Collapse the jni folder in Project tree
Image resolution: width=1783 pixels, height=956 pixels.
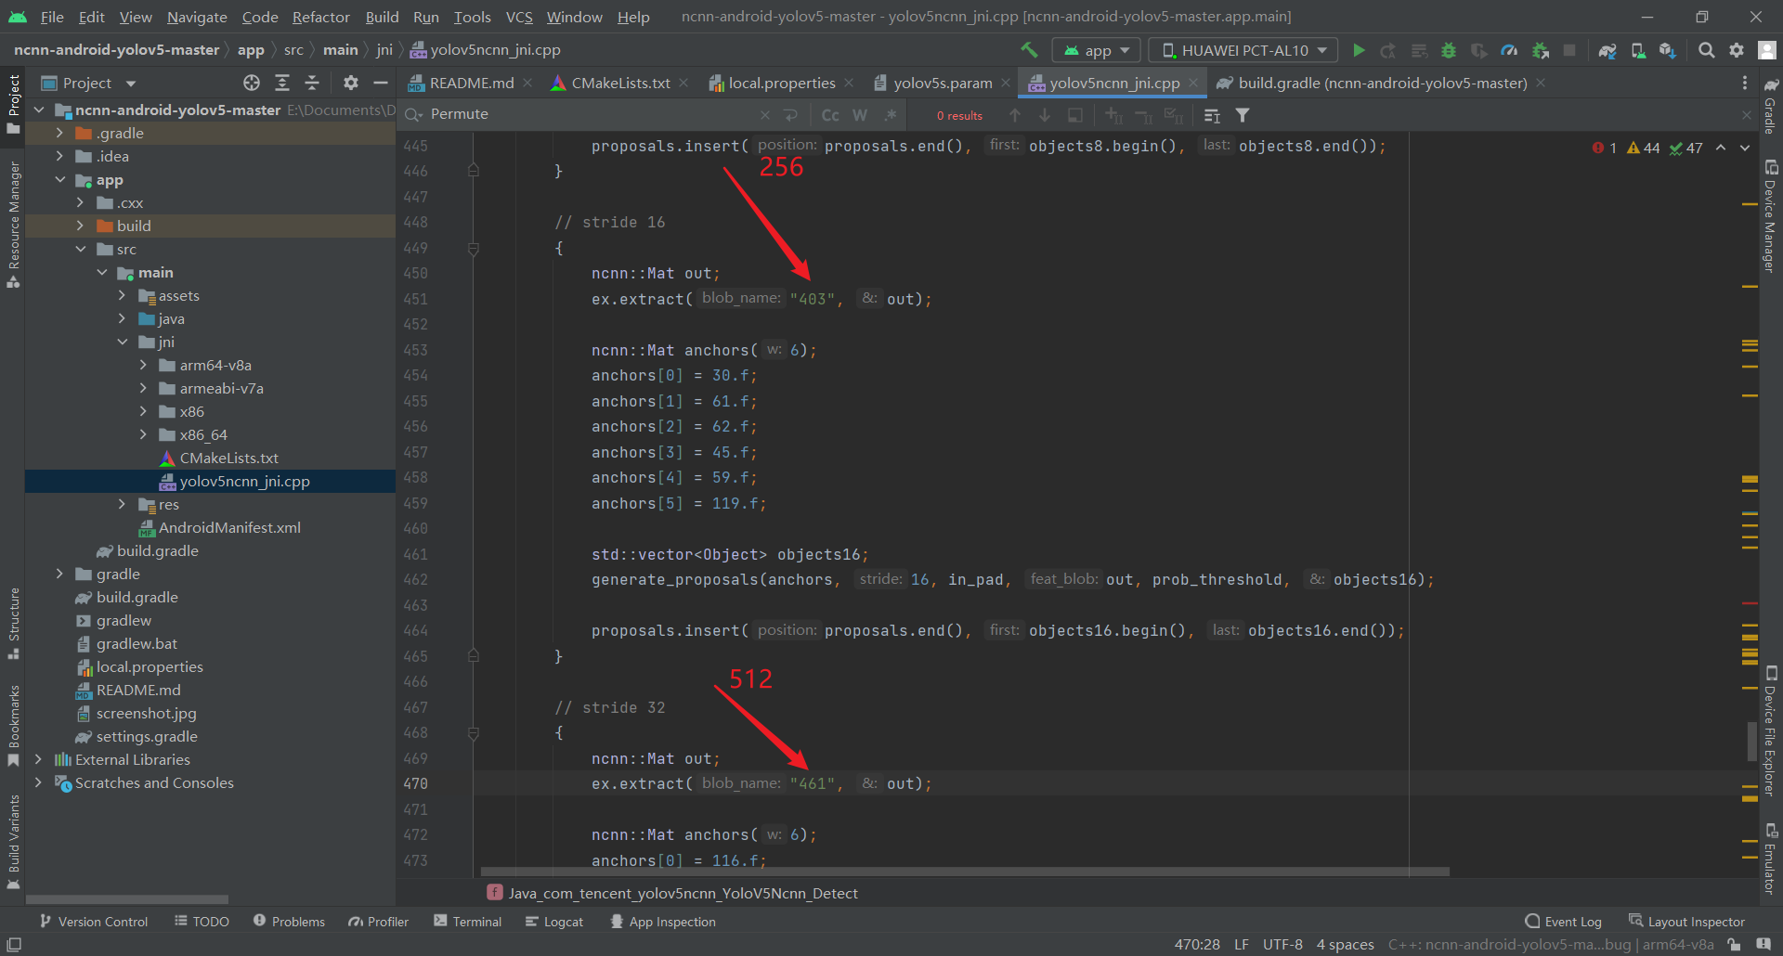tap(123, 342)
